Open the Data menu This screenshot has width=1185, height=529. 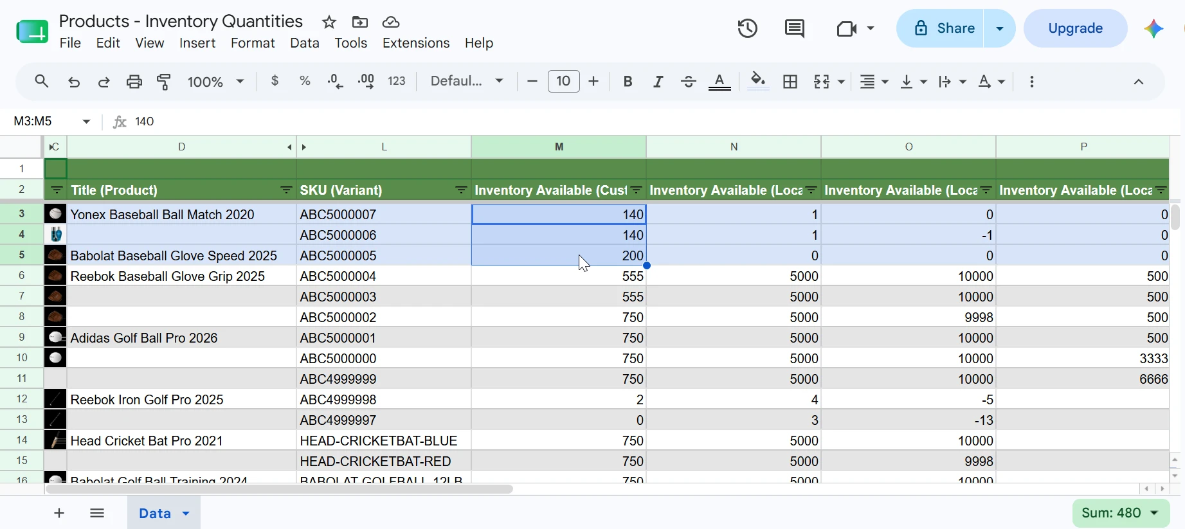[305, 43]
